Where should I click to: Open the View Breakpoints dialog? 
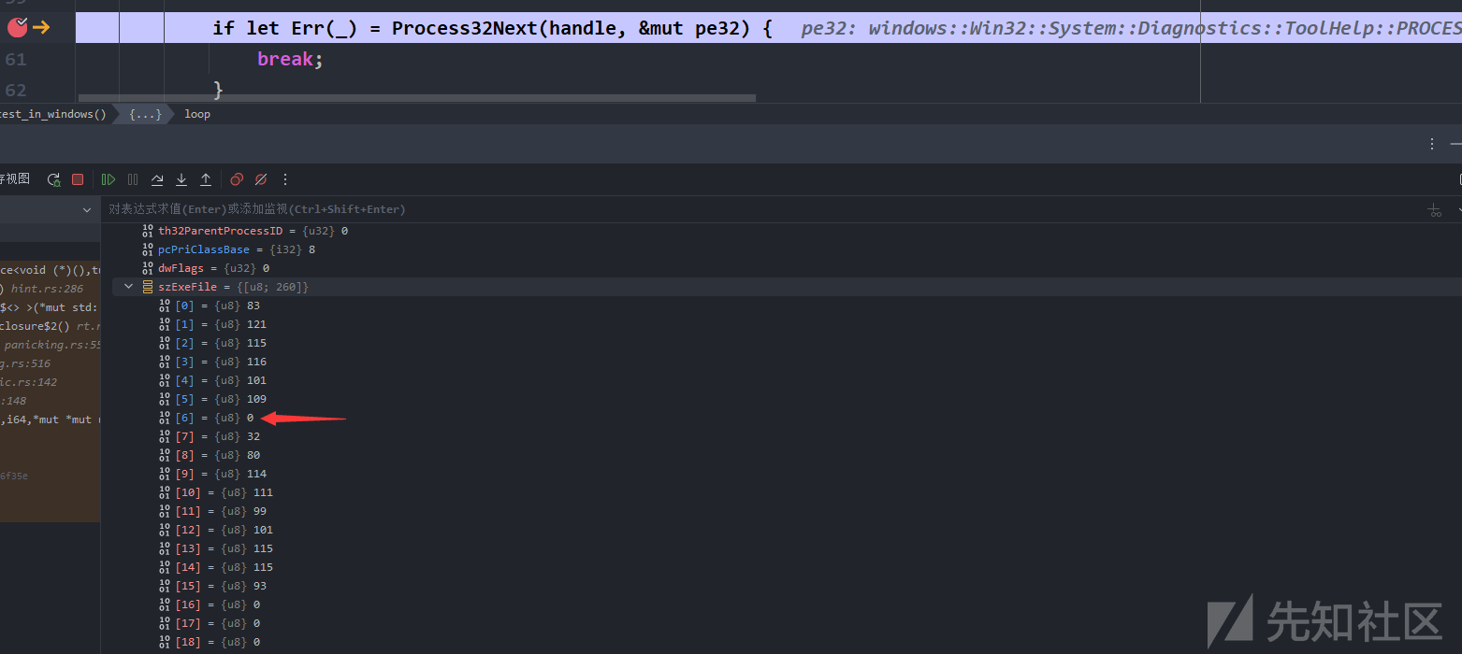[x=237, y=179]
